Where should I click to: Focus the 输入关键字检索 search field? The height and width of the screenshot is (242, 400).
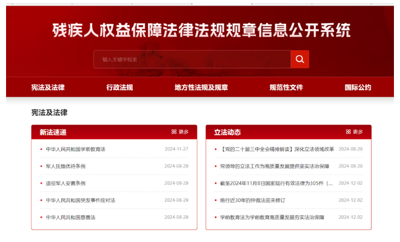[x=192, y=59]
